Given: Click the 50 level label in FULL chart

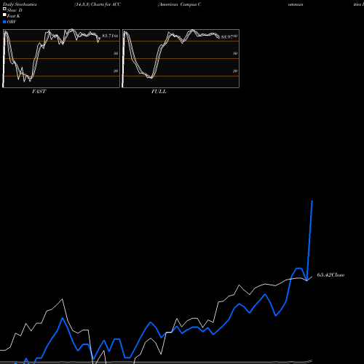Looking at the screenshot, I should coord(235,53).
